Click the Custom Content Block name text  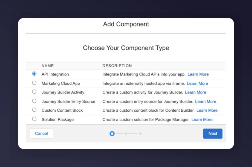point(62,110)
